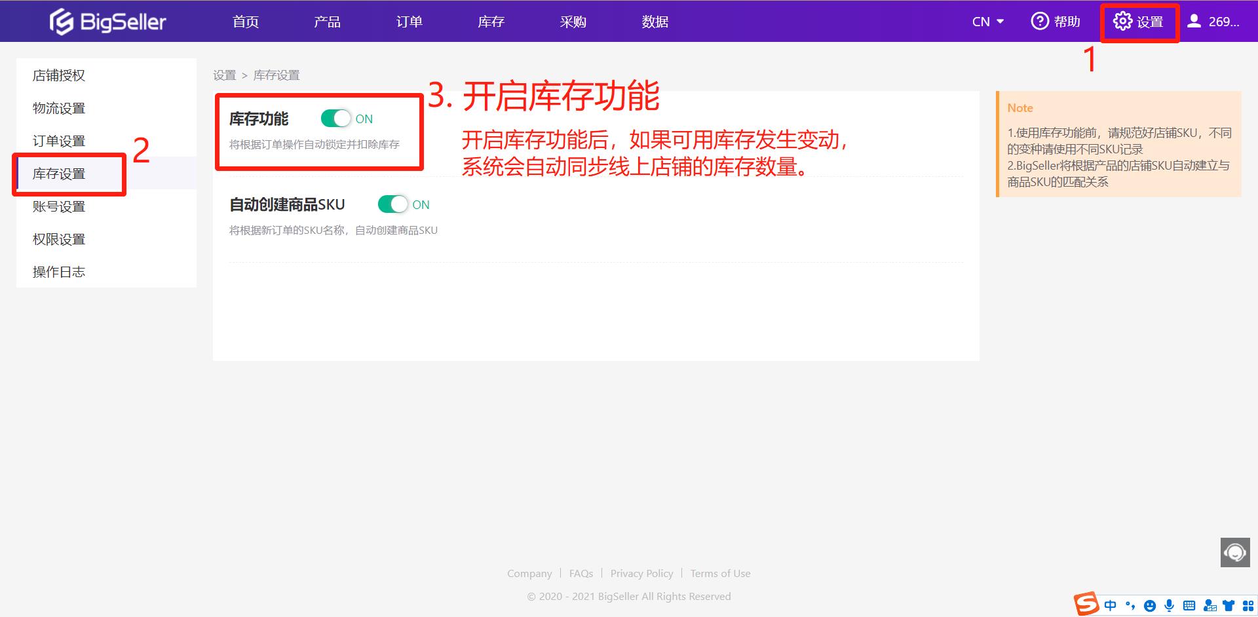Click the BigSeller logo
This screenshot has height=617, width=1258.
(108, 21)
